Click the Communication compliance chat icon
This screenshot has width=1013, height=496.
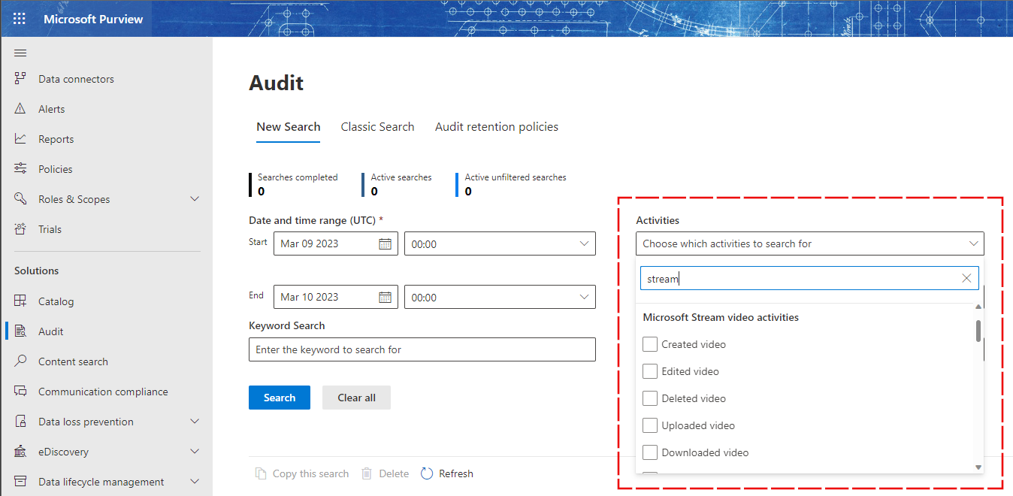[x=21, y=391]
